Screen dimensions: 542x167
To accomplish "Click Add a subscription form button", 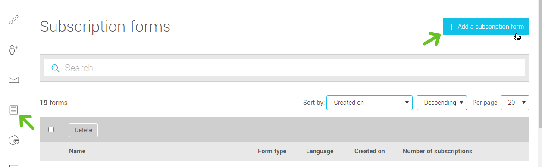I will tap(486, 27).
